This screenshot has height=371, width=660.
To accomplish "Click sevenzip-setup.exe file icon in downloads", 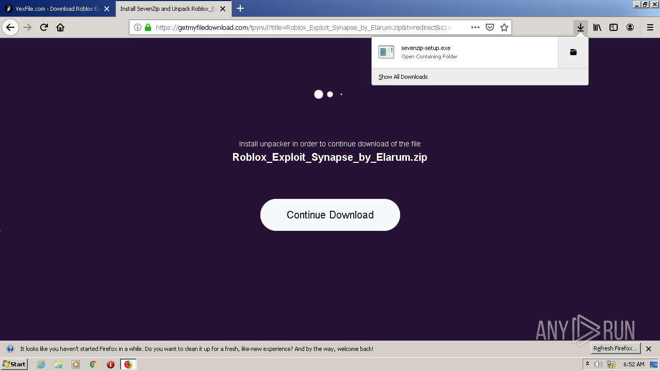I will 386,52.
